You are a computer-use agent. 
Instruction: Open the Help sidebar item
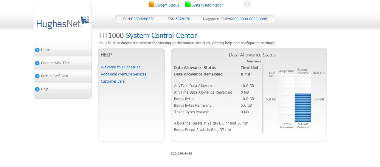[44, 89]
